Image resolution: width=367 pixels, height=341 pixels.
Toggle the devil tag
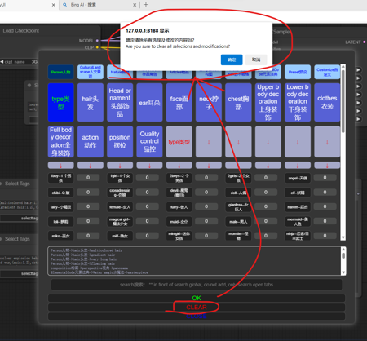point(179,193)
